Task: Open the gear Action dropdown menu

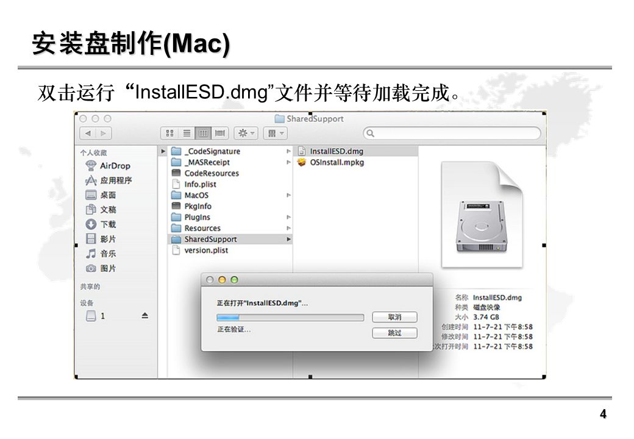Action: (246, 133)
